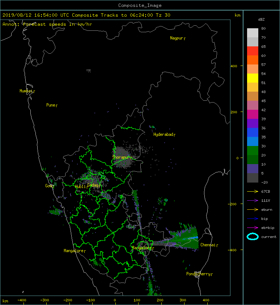Image resolution: width=280 pixels, height=305 pixels.
Task: Click the bip blue arrow legend icon
Action: click(253, 219)
